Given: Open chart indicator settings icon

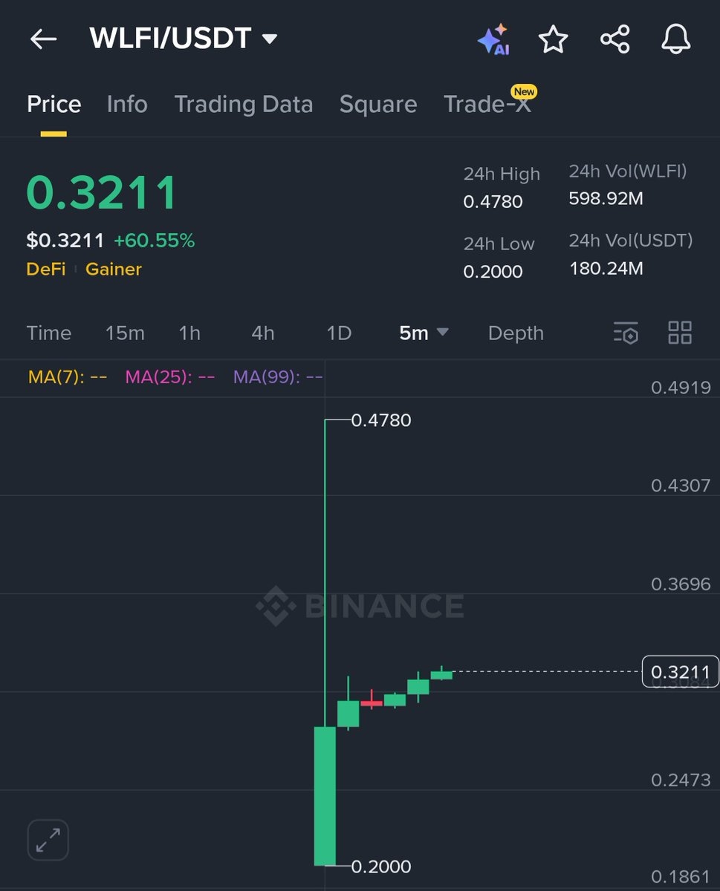Looking at the screenshot, I should click(x=626, y=333).
